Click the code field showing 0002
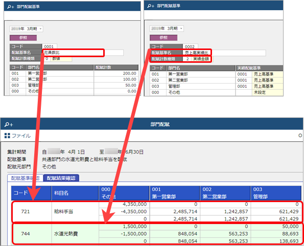The image size is (304, 246). click(x=190, y=46)
